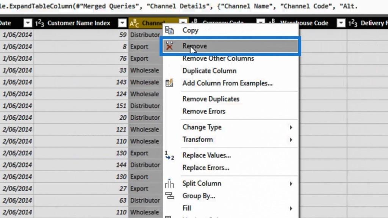Click the red X Remove icon
The height and width of the screenshot is (218, 388).
coord(169,46)
